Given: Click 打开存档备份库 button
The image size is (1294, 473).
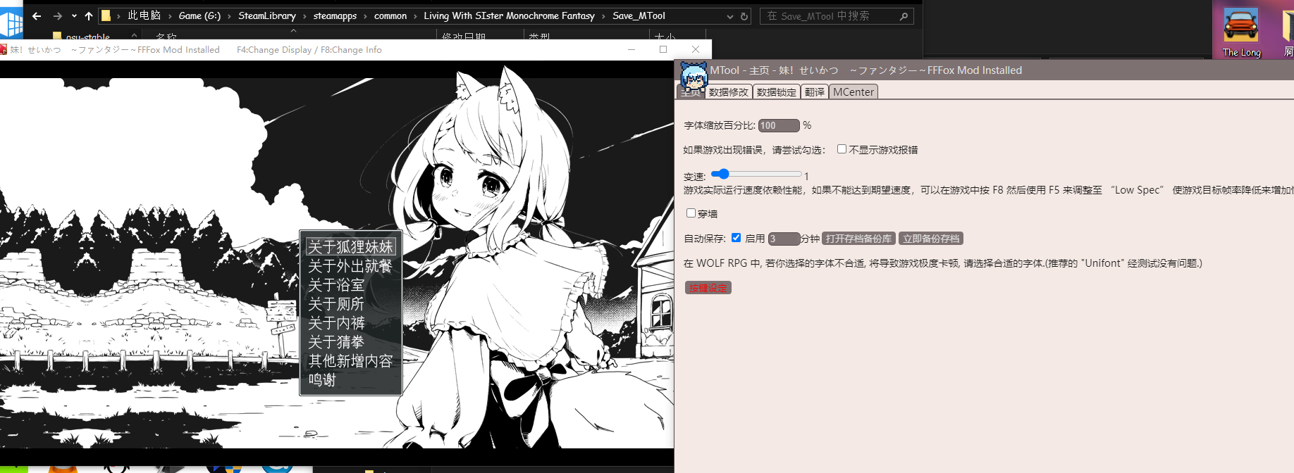Looking at the screenshot, I should point(858,239).
